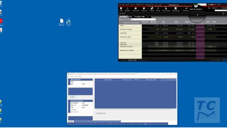Collapse the API Connection section header

81,80
